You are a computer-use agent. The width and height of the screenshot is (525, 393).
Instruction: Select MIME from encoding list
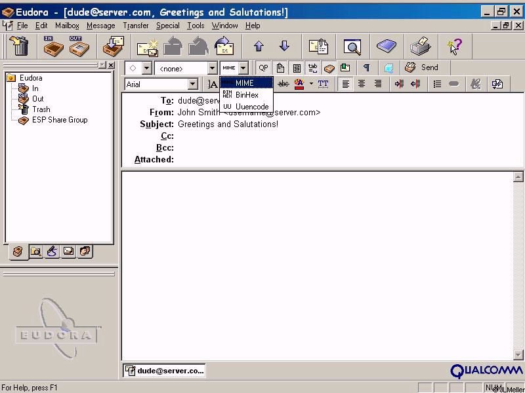click(247, 83)
